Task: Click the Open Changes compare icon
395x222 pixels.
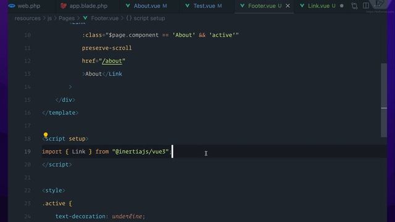Action: point(354,6)
